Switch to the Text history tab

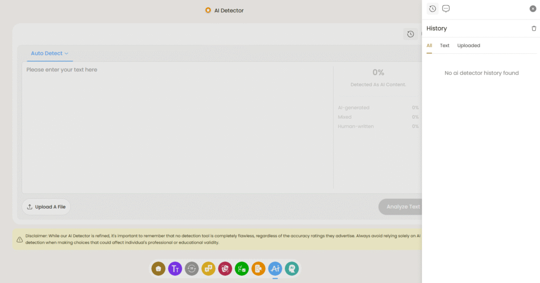click(445, 45)
